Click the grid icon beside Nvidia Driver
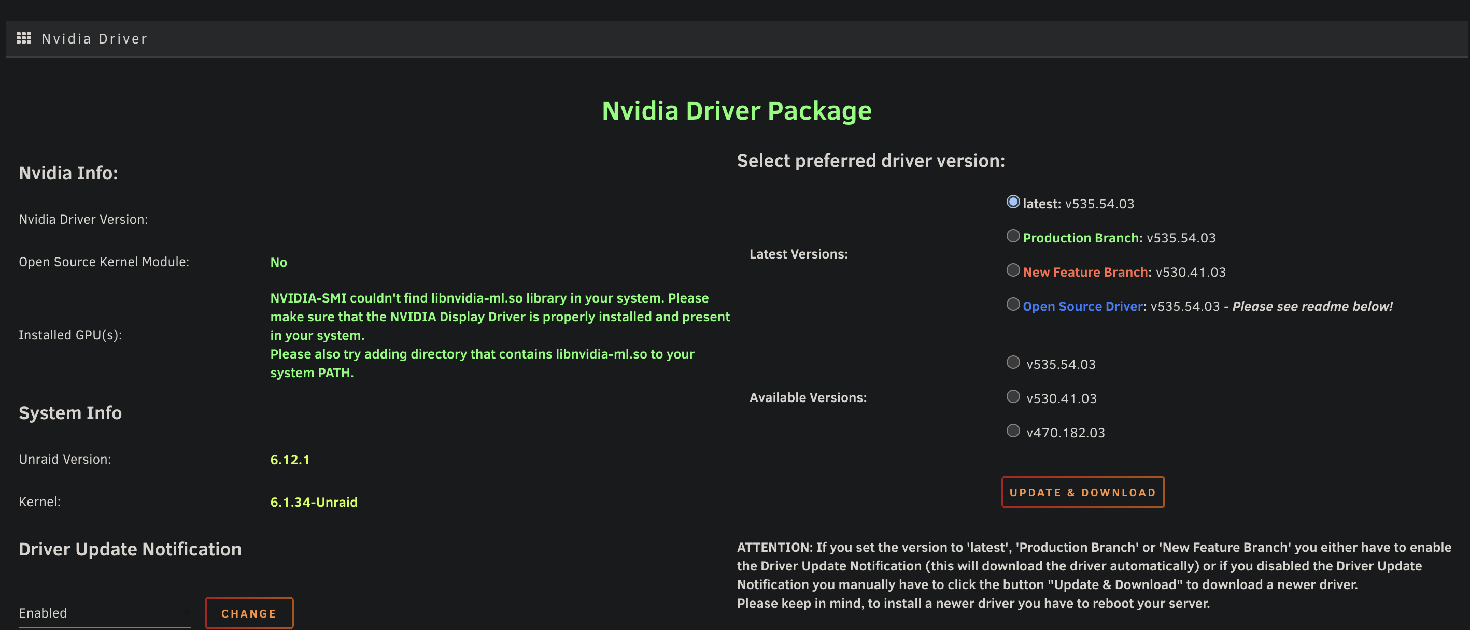Screen dimensions: 1470x630 [23, 38]
